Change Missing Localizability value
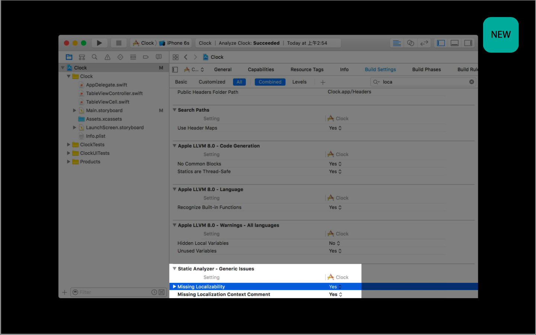The image size is (536, 335). (x=335, y=287)
